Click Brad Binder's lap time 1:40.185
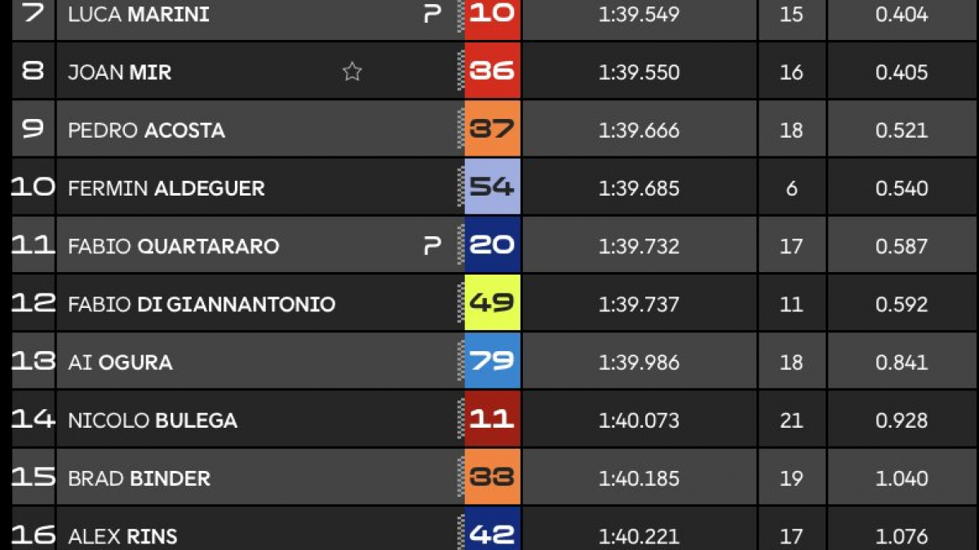The width and height of the screenshot is (979, 550). coord(639,478)
